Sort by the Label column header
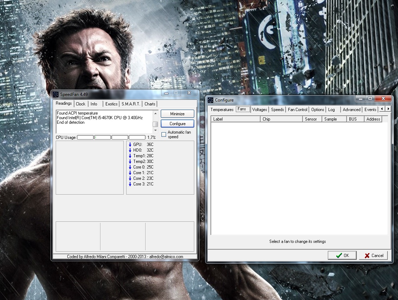This screenshot has height=300, width=398. point(235,119)
